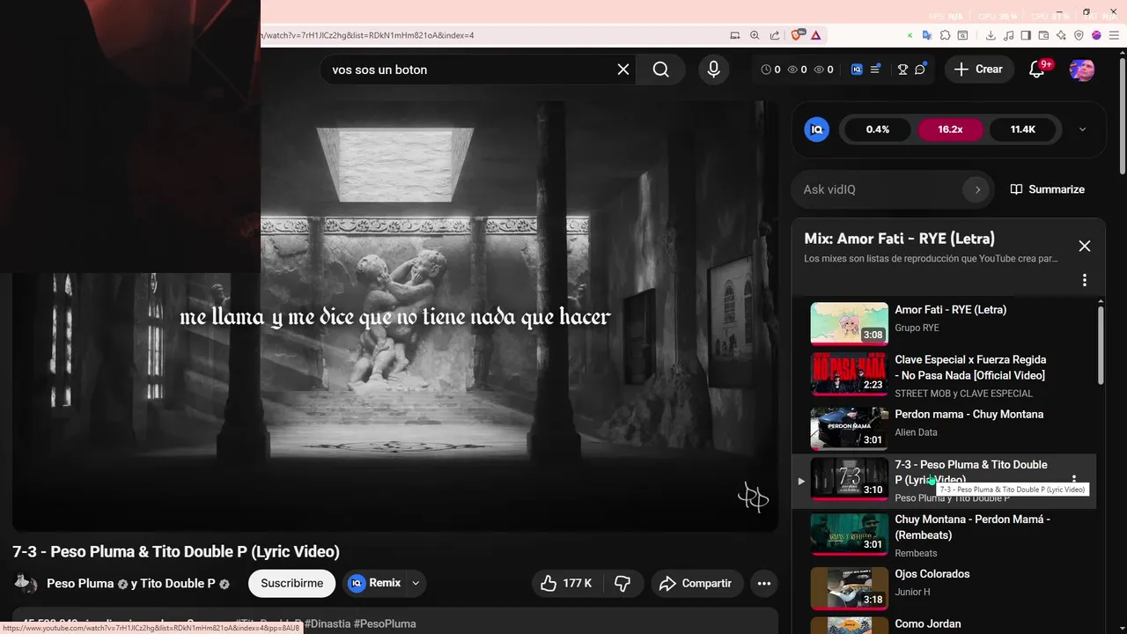Click the vidIQ trophy icon
The height and width of the screenshot is (634, 1127).
(x=902, y=70)
